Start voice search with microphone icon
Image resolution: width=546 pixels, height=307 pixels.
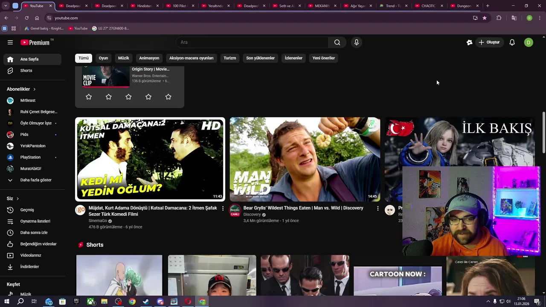pos(356,42)
